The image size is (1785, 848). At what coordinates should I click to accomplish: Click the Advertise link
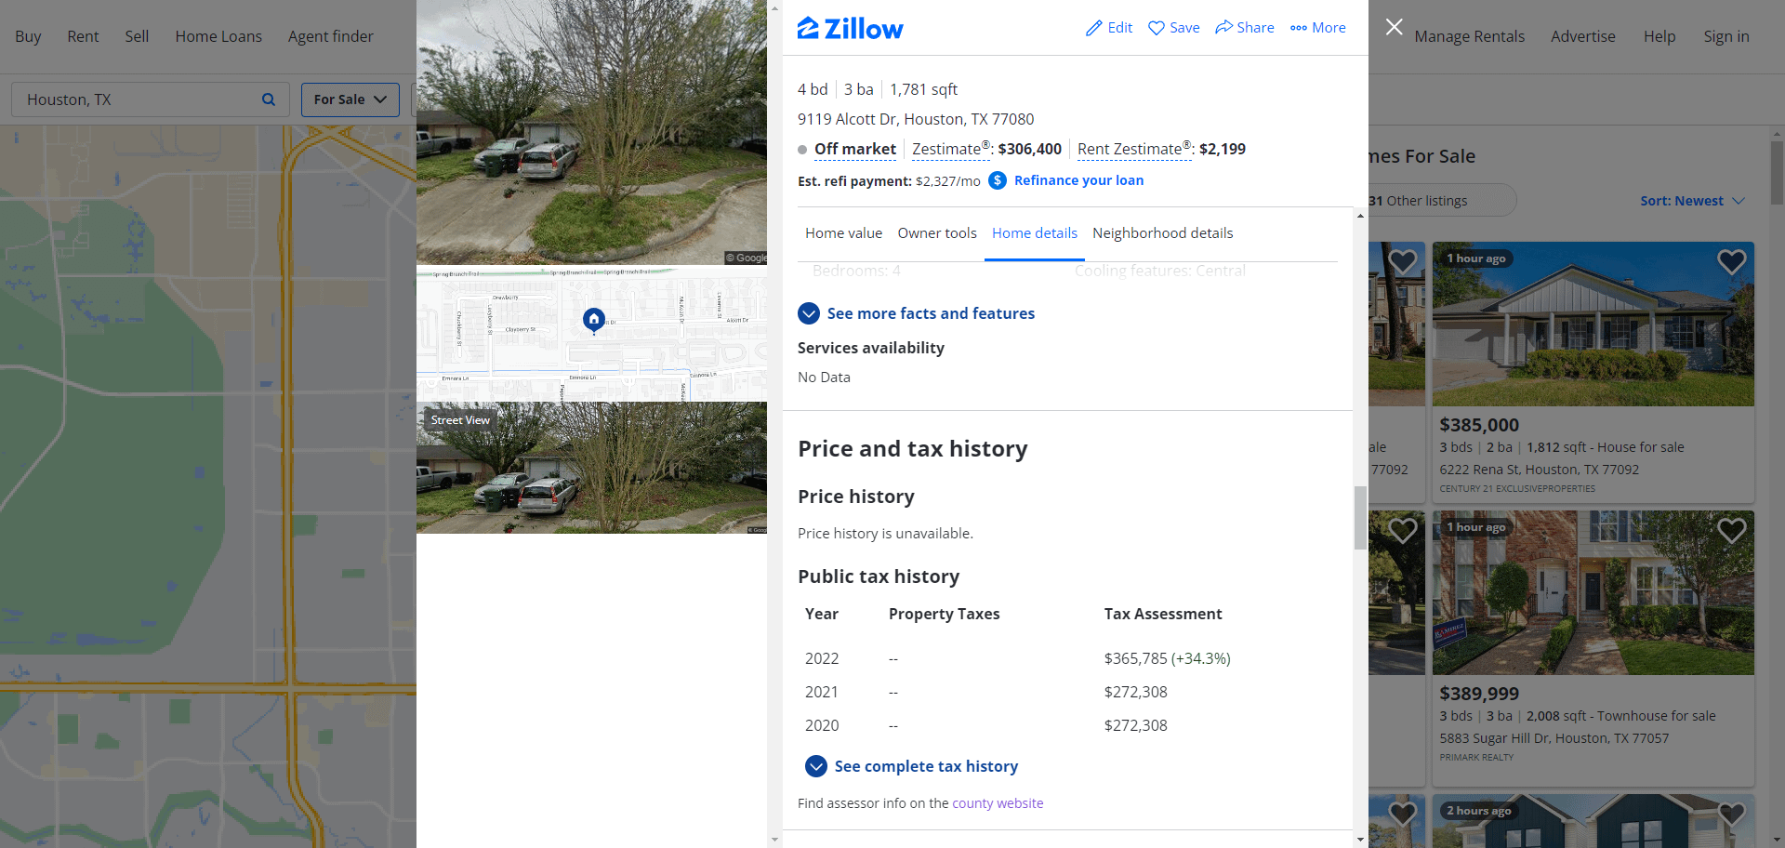pyautogui.click(x=1583, y=36)
